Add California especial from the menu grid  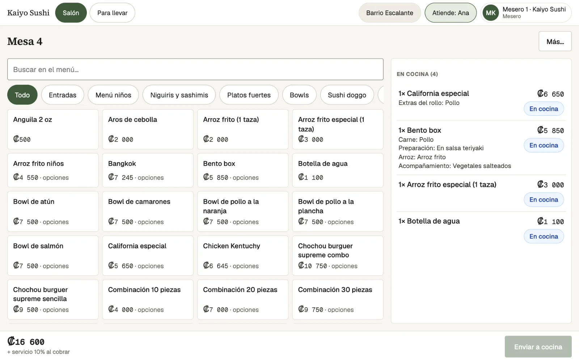click(148, 256)
